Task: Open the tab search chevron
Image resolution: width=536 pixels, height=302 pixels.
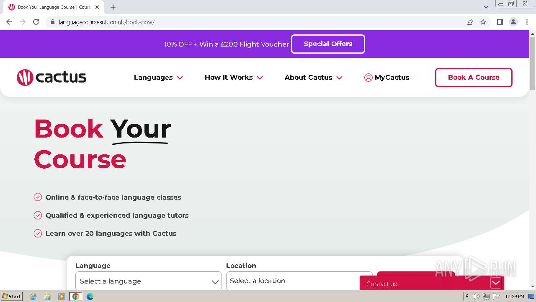Action: click(486, 7)
